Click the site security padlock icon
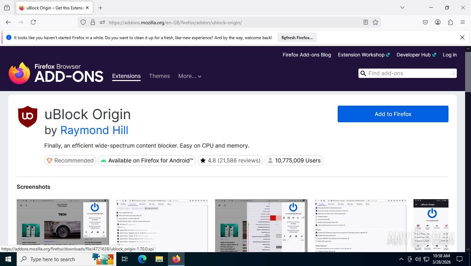The height and width of the screenshot is (266, 471). click(x=92, y=22)
